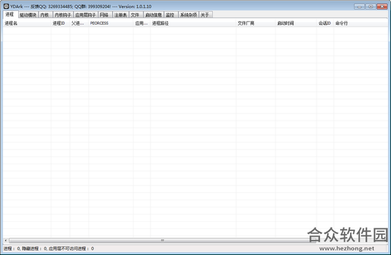Image resolution: width=391 pixels, height=255 pixels.
Task: Open the 关于 tab
Action: pyautogui.click(x=205, y=15)
